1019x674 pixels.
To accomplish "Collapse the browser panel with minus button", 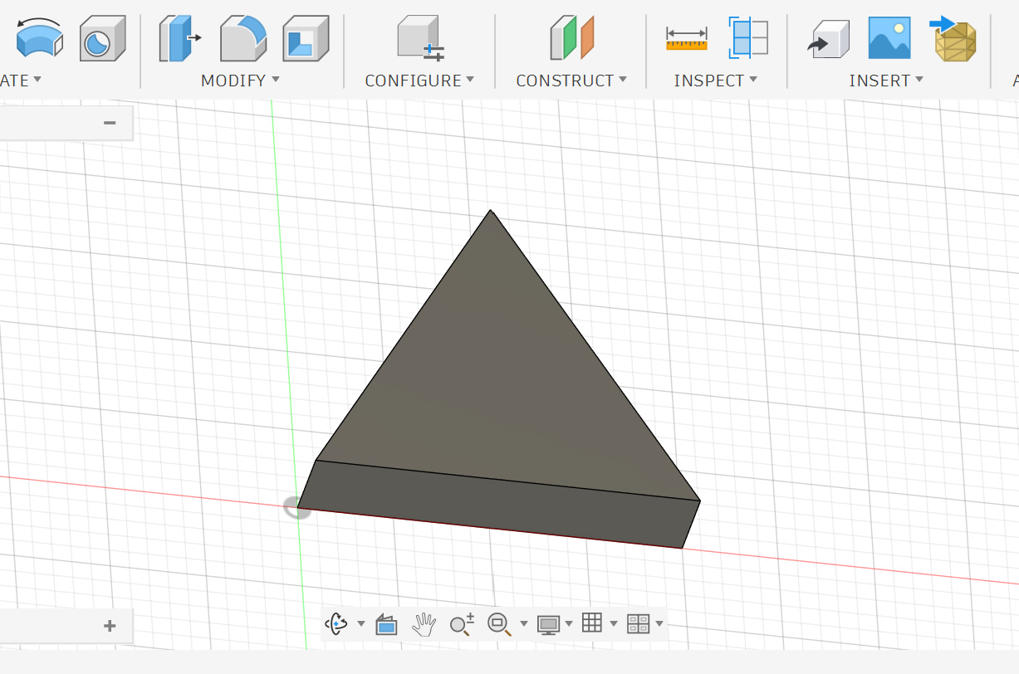I will pos(110,123).
